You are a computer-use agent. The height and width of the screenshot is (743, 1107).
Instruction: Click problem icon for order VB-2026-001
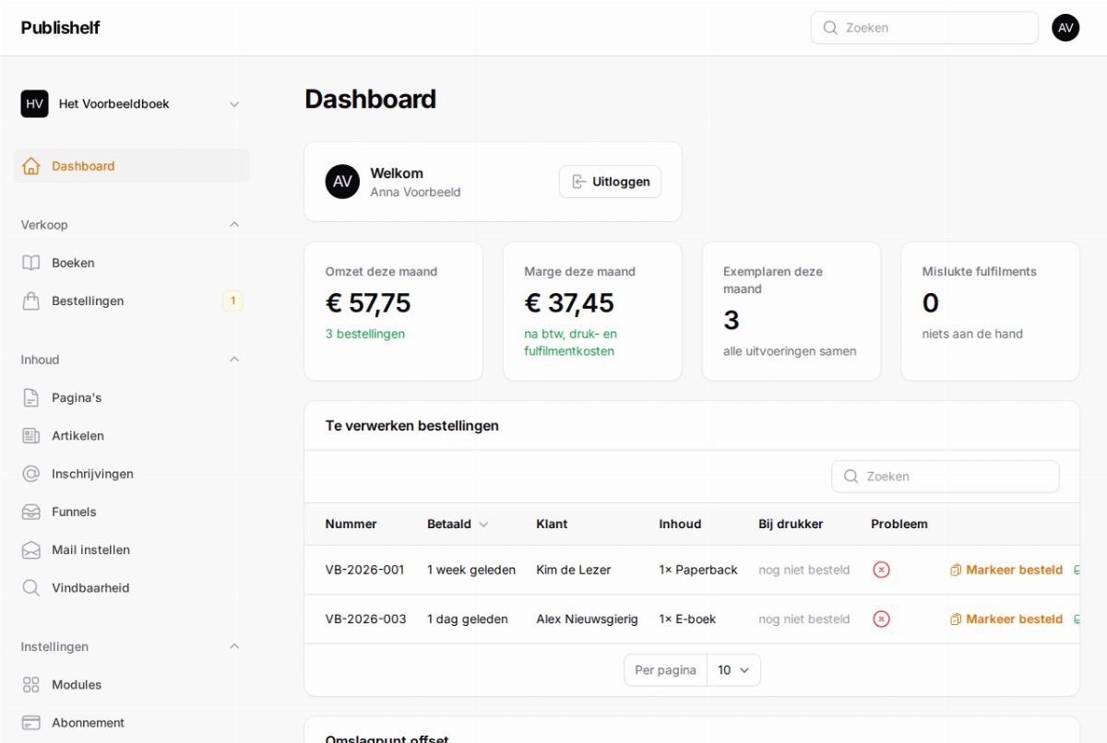tap(881, 570)
